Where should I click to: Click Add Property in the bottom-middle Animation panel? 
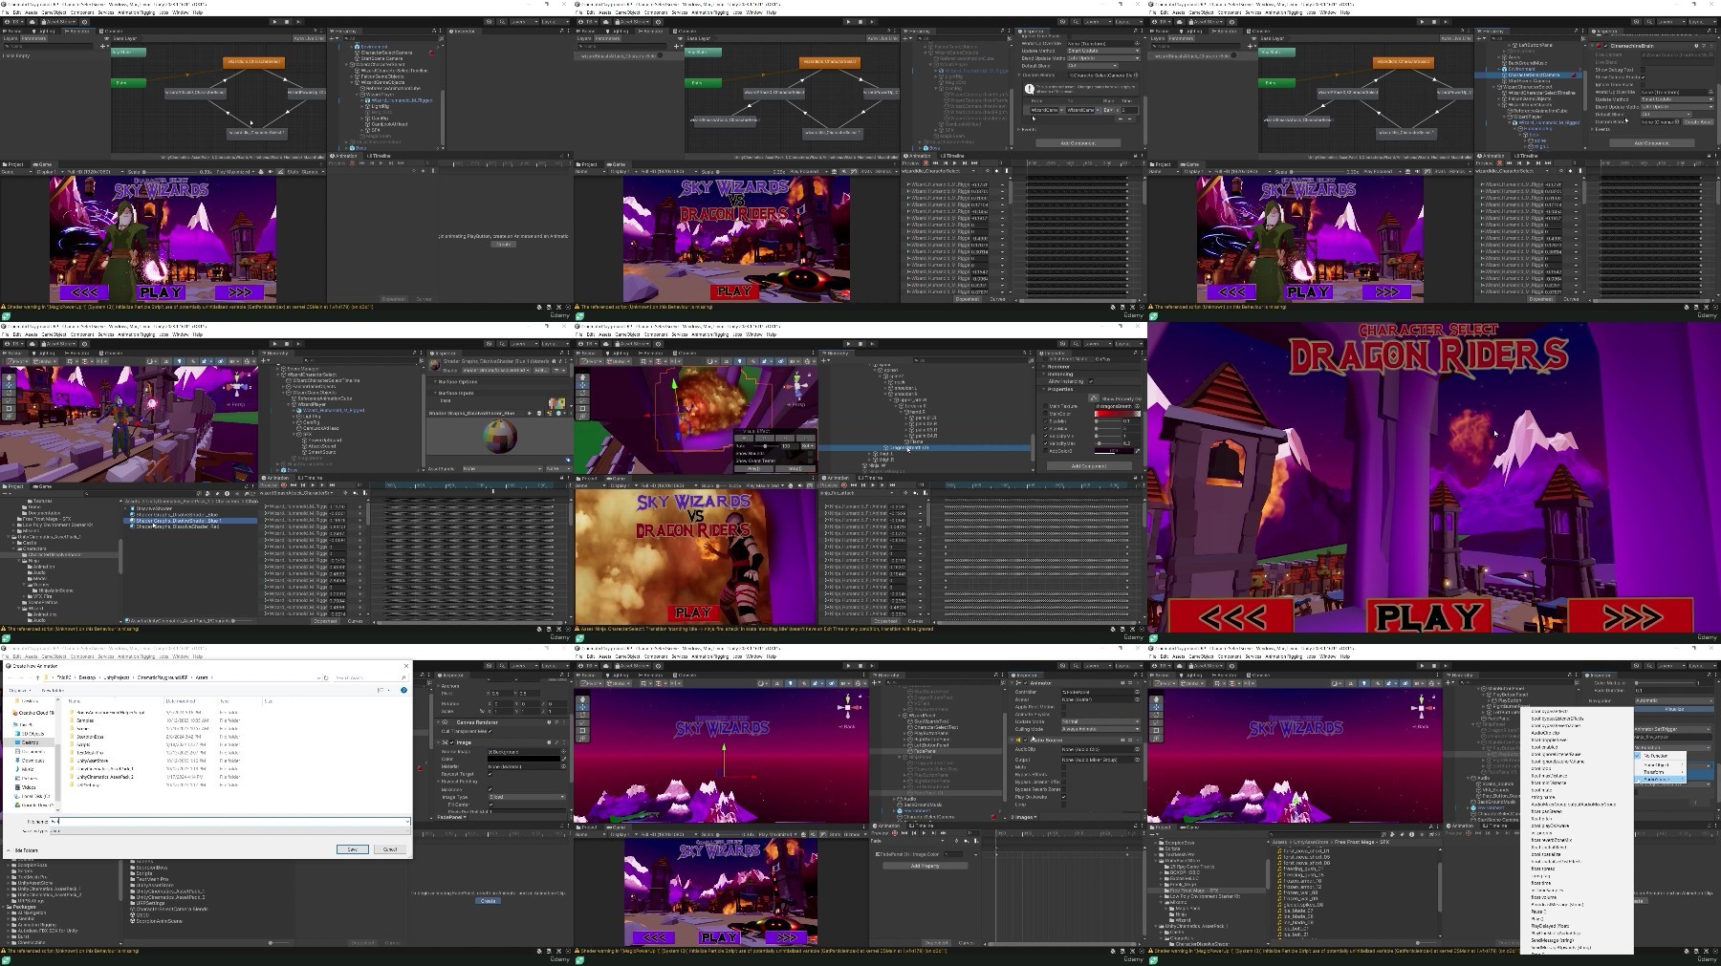(925, 866)
